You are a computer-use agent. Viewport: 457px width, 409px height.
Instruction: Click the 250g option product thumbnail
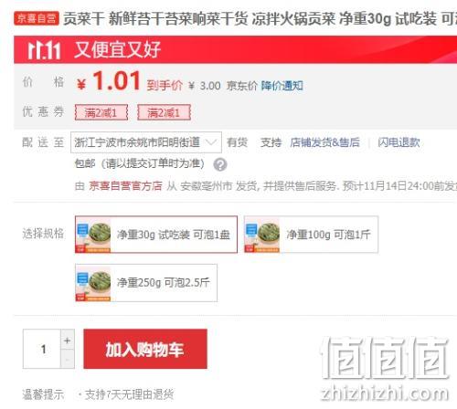click(93, 283)
